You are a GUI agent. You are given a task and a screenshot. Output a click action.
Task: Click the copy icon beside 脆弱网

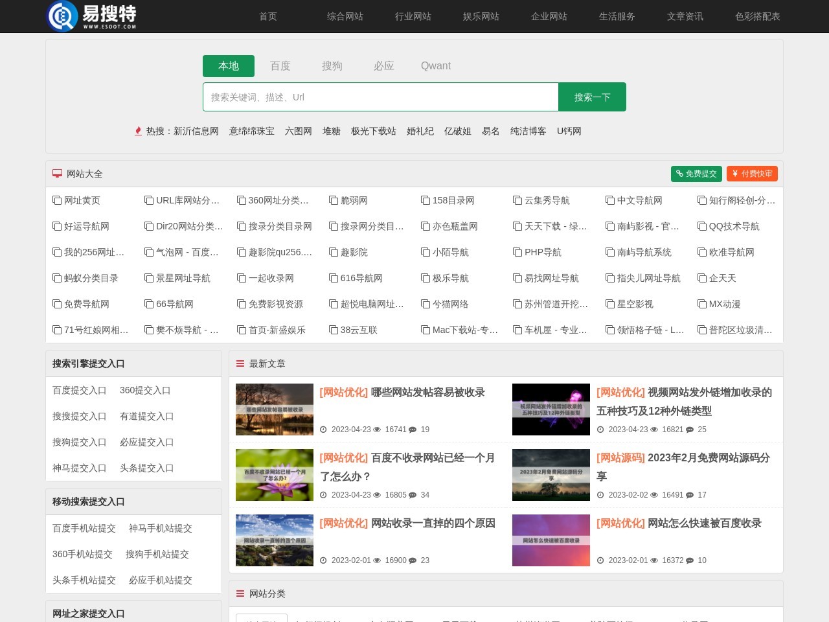(x=334, y=200)
